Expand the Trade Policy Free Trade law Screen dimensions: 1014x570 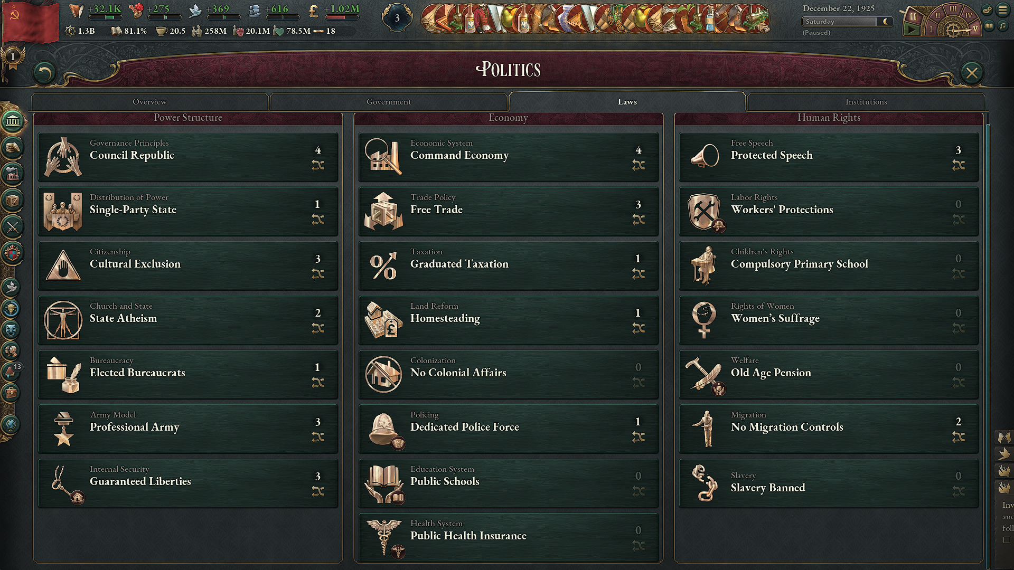point(509,212)
